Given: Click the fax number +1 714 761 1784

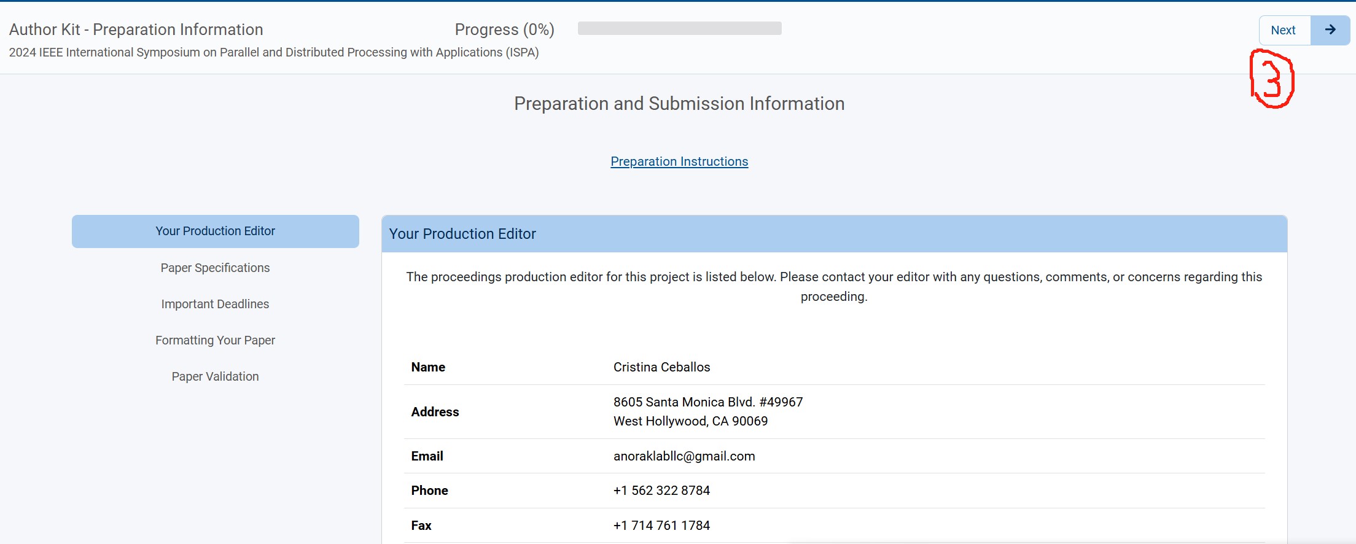Looking at the screenshot, I should pos(661,526).
